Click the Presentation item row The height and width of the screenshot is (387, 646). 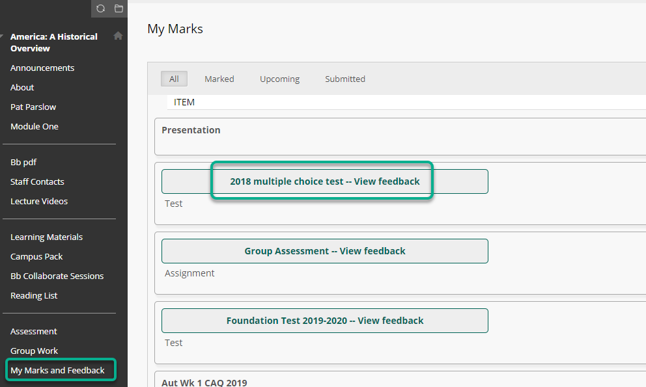pos(400,137)
